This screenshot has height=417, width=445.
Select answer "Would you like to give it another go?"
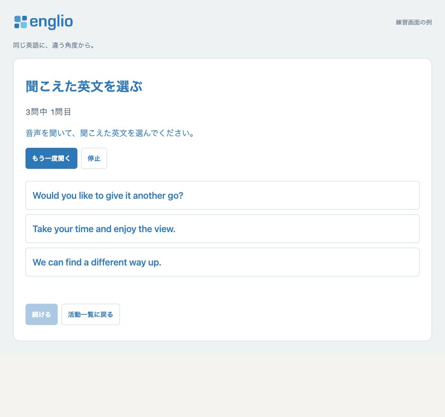coord(222,196)
